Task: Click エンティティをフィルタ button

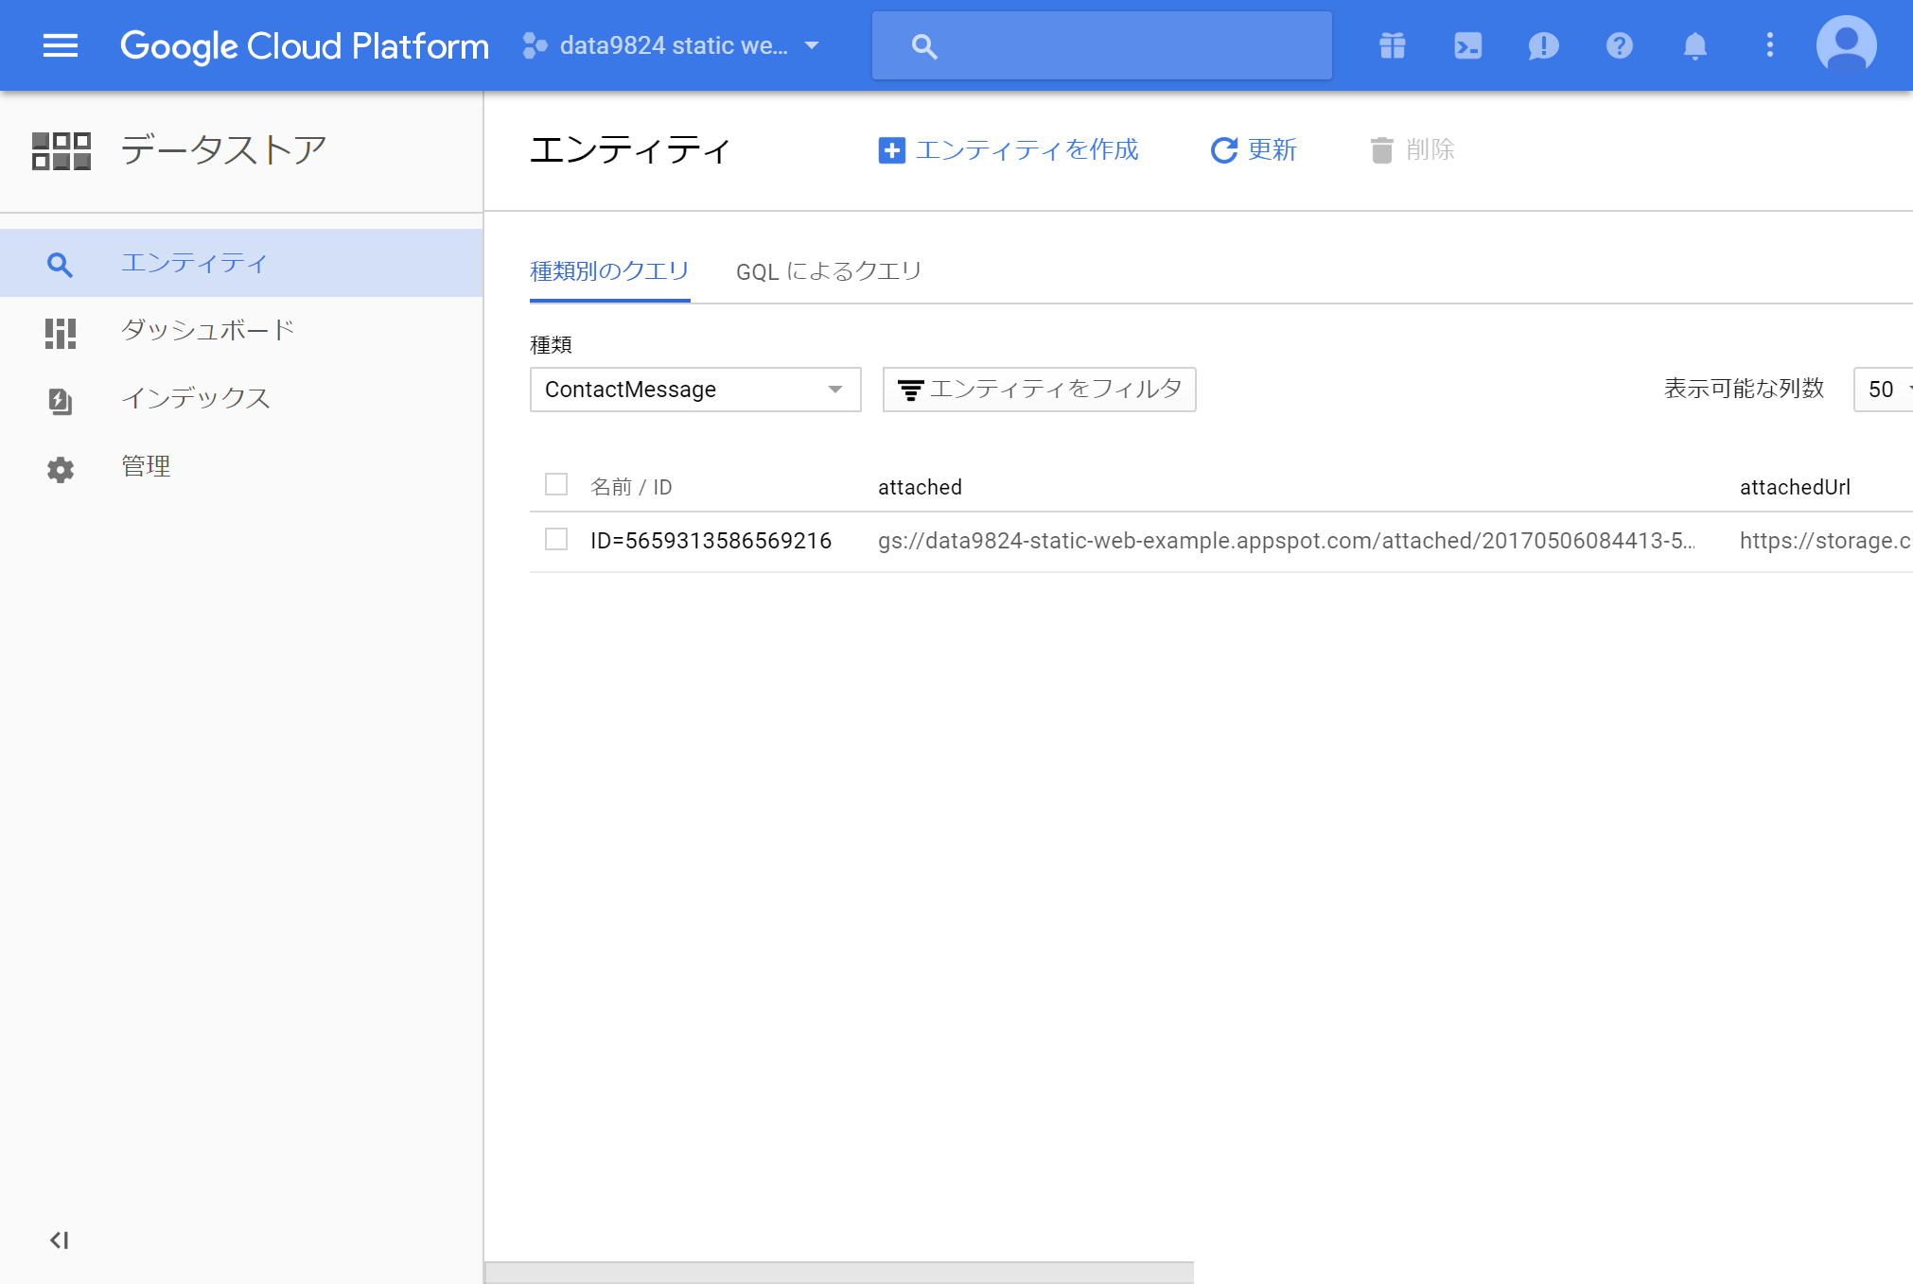Action: tap(1039, 390)
